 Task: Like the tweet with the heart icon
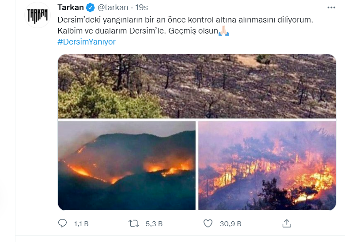click(x=208, y=223)
